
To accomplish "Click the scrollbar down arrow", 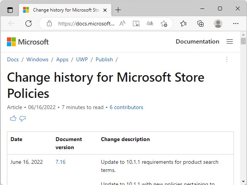I will tap(243, 182).
